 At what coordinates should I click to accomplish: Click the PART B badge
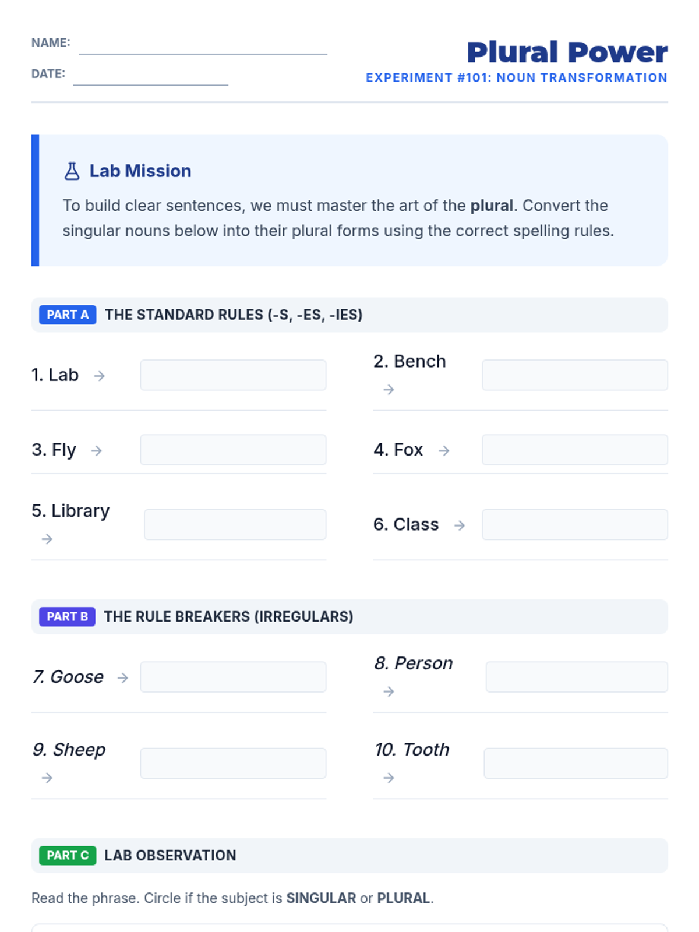[x=67, y=616]
